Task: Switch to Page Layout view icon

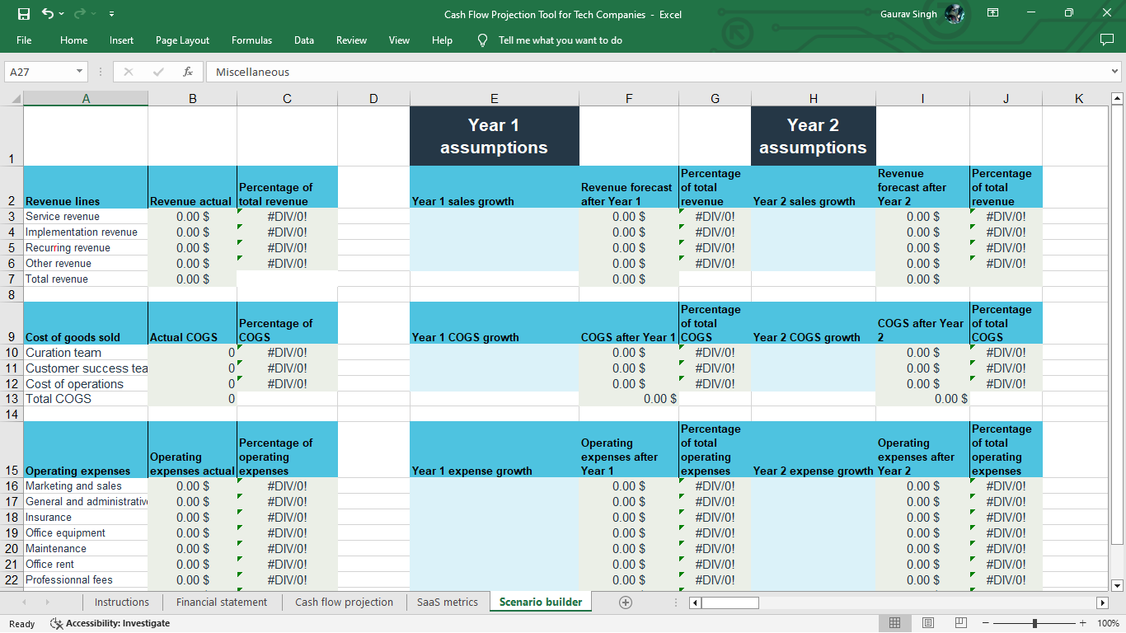Action: coord(927,621)
